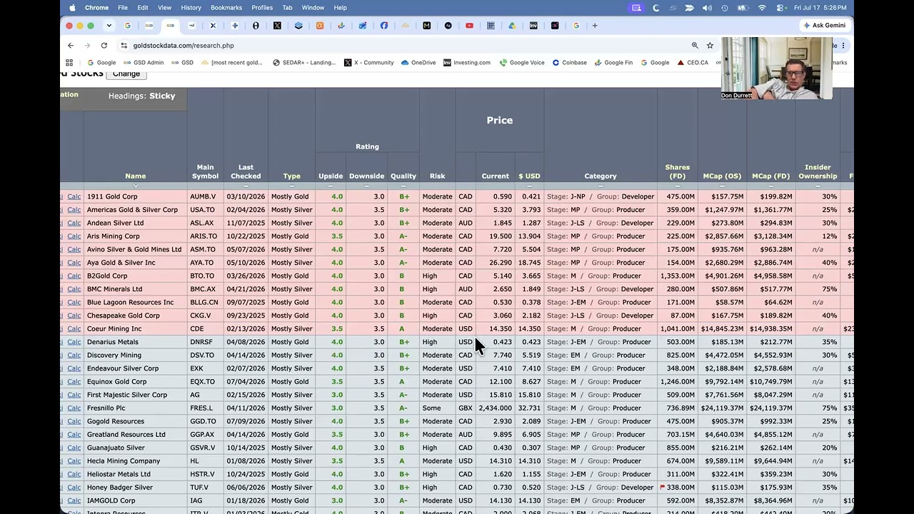
Task: Open the Bookmarks menu
Action: pos(226,8)
